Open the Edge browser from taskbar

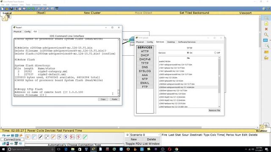[66, 149]
